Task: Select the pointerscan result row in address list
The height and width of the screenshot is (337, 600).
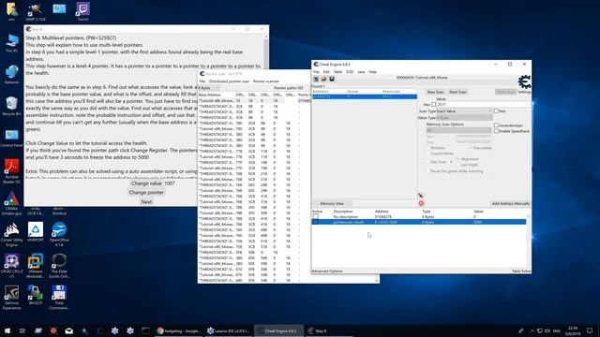Action: click(x=419, y=222)
